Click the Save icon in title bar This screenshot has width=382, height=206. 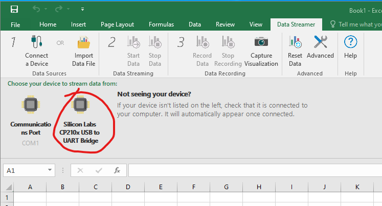tap(14, 9)
